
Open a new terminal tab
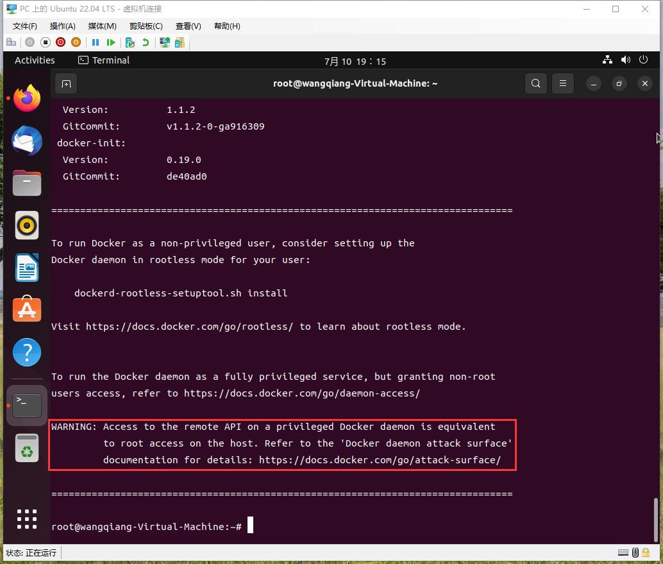[x=67, y=84]
